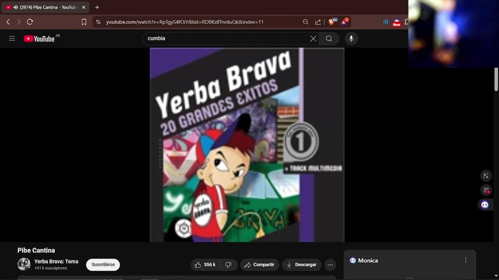Start voice search with microphone

[351, 38]
